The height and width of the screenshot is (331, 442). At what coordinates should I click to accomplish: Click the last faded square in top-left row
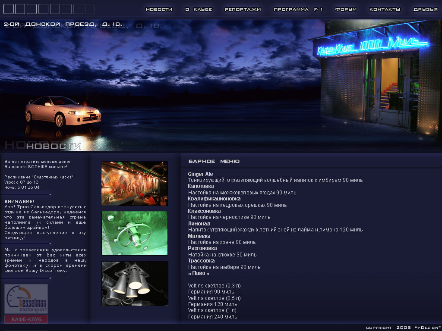pos(90,9)
